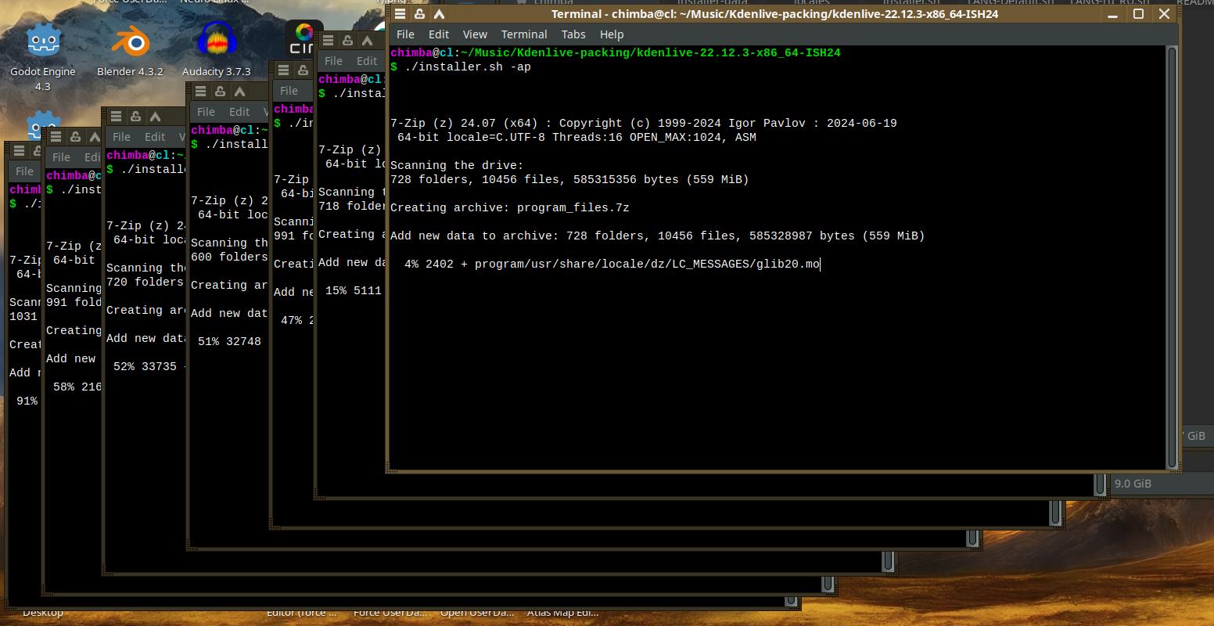Image resolution: width=1214 pixels, height=626 pixels.
Task: Click the '9.0 GiB' entry in the file manager
Action: [1133, 484]
